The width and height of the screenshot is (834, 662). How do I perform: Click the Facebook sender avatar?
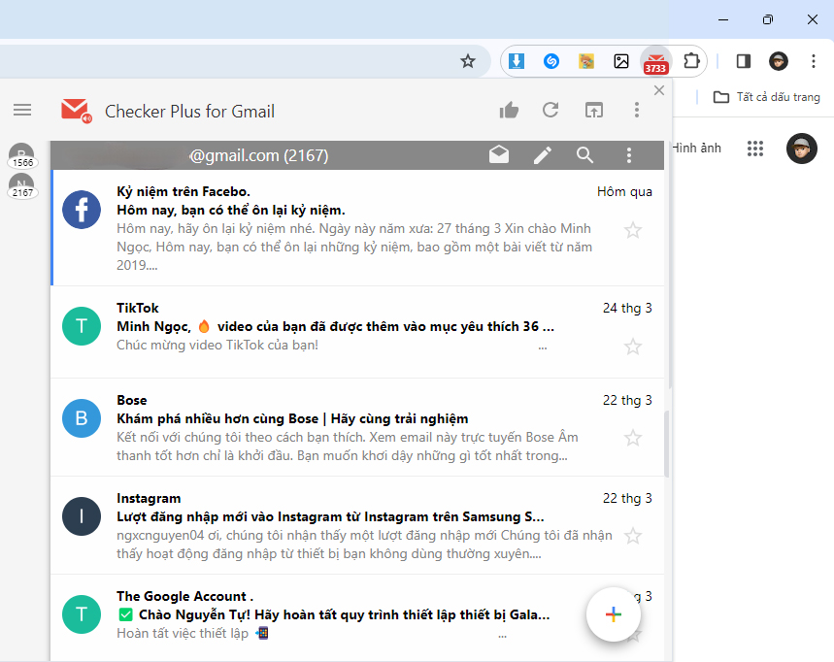click(82, 210)
